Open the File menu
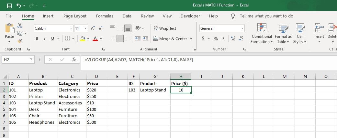This screenshot has width=337, height=138. [8, 16]
